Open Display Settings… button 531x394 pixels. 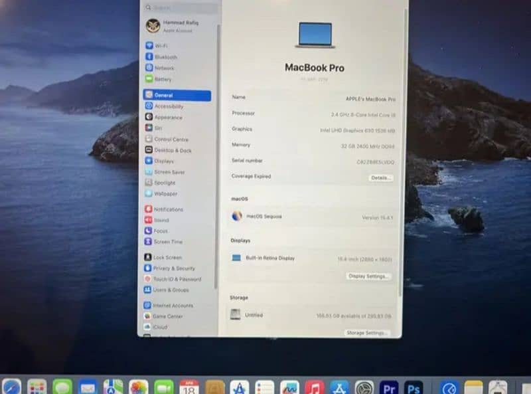pyautogui.click(x=368, y=276)
